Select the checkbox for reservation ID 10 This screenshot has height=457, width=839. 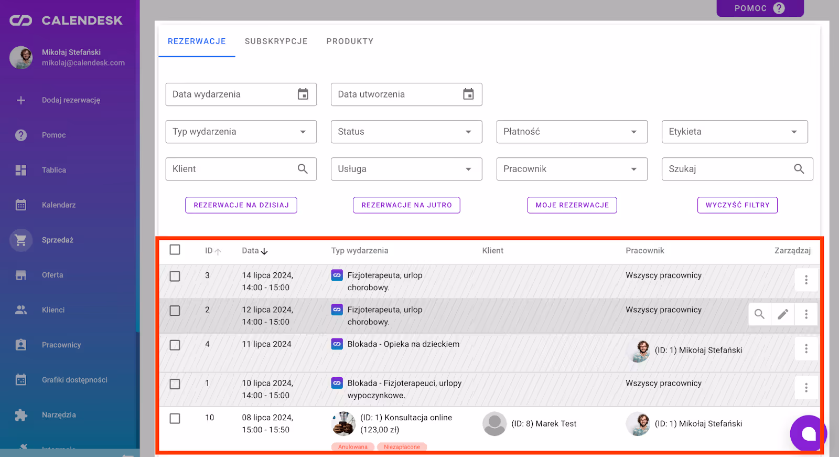tap(175, 419)
